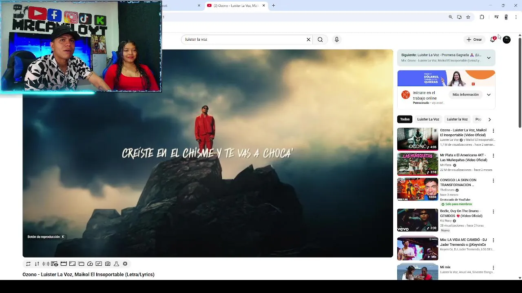Viewport: 522px width, 293px height.
Task: Select the partially visible Pop chip
Action: click(x=478, y=119)
